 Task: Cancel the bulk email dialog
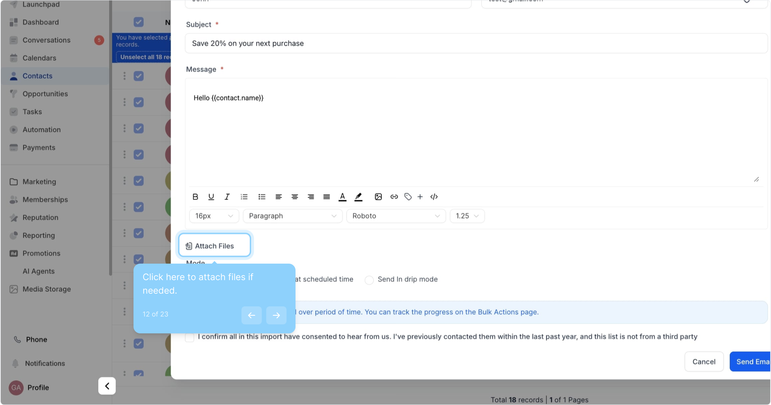click(703, 362)
